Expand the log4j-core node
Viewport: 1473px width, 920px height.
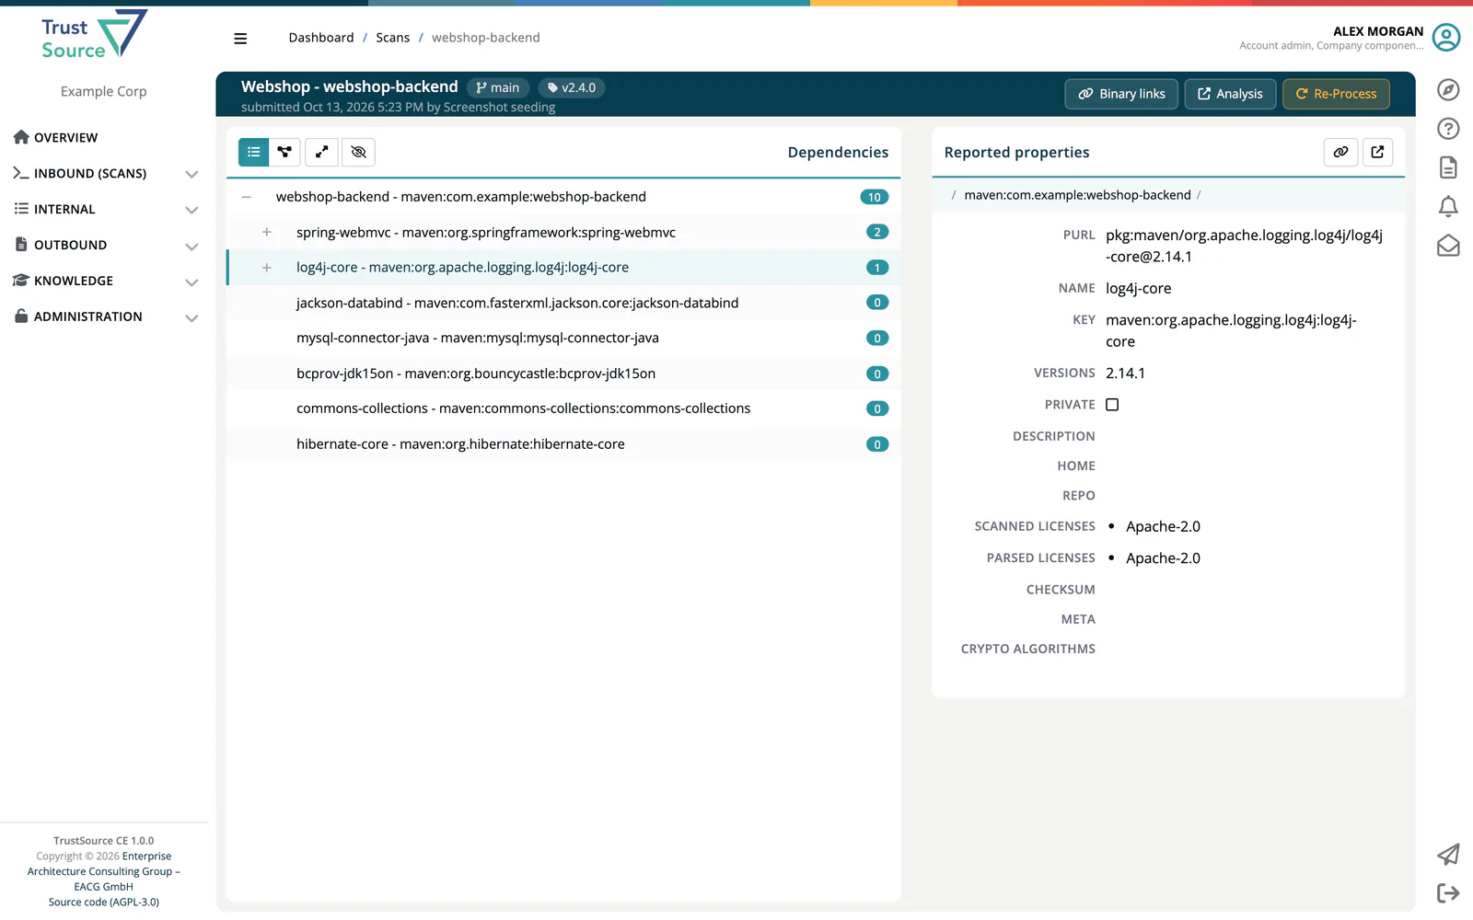(266, 268)
